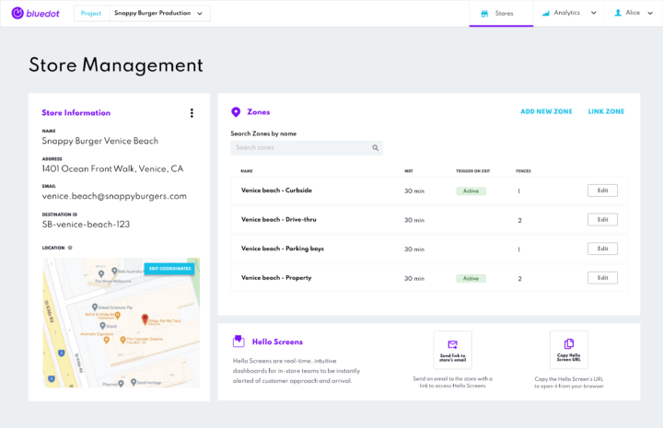Click the Search zones input field
Viewport: 663px width, 428px height.
[x=307, y=148]
